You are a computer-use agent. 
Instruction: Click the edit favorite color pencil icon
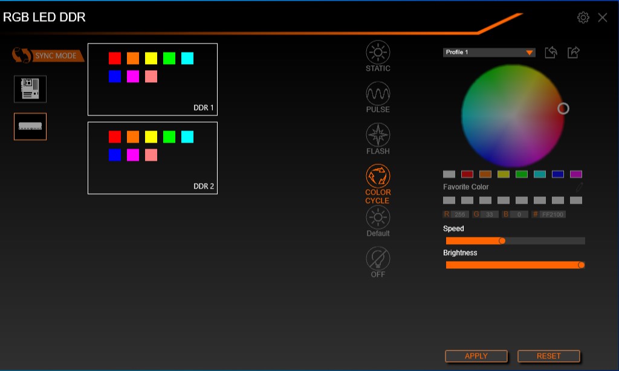579,187
